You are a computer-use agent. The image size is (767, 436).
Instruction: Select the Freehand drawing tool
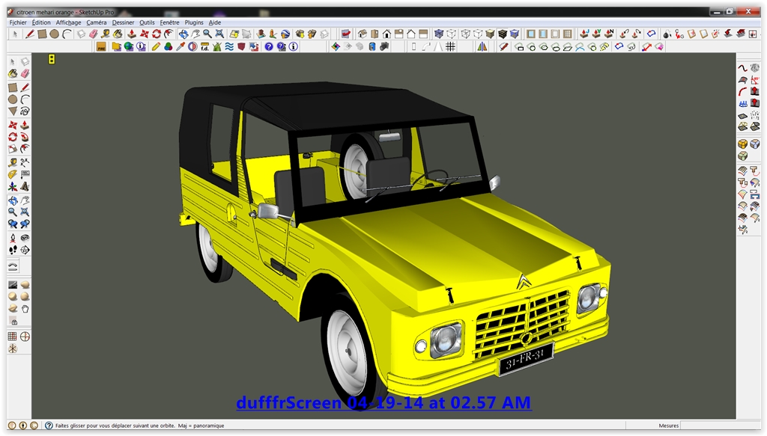(25, 111)
